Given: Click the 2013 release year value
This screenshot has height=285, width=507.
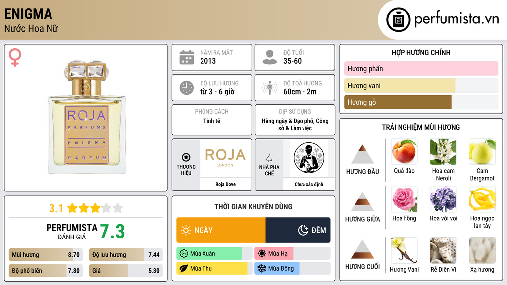Looking at the screenshot, I should (x=208, y=61).
